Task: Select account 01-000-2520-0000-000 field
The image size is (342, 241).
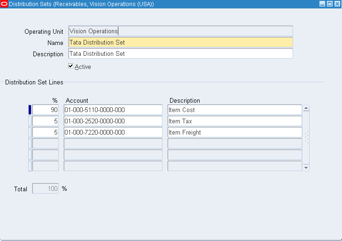Action: pyautogui.click(x=113, y=121)
